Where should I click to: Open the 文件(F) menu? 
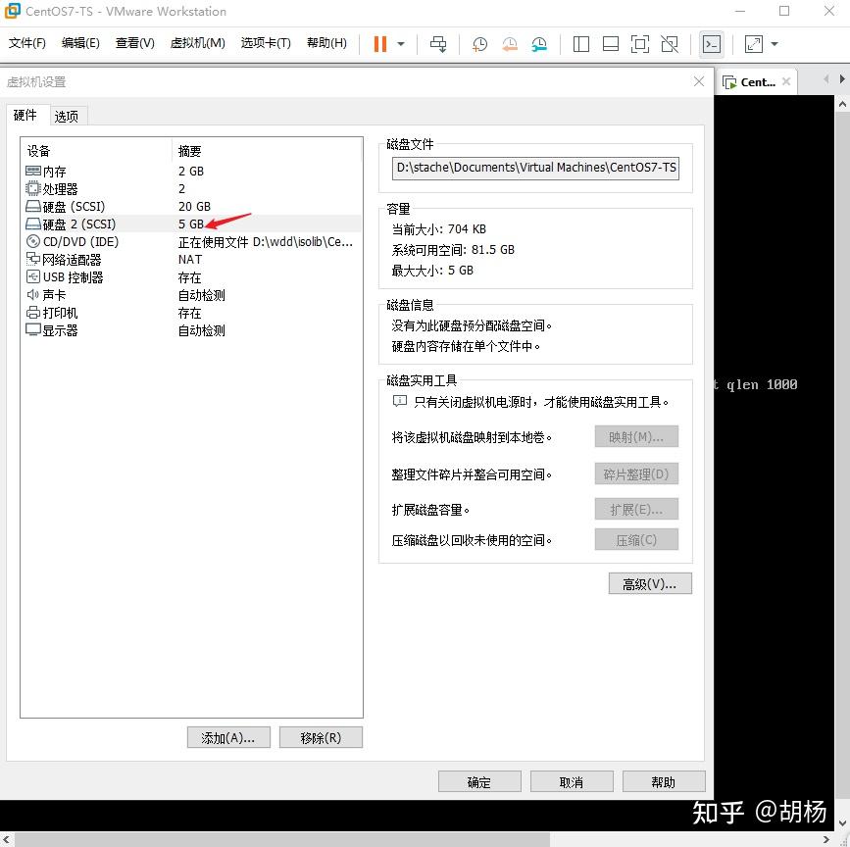[27, 43]
